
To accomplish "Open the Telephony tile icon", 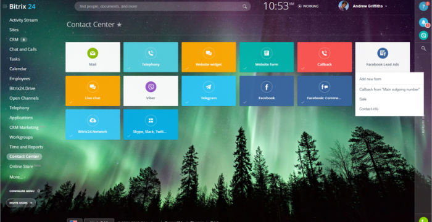I will (151, 53).
